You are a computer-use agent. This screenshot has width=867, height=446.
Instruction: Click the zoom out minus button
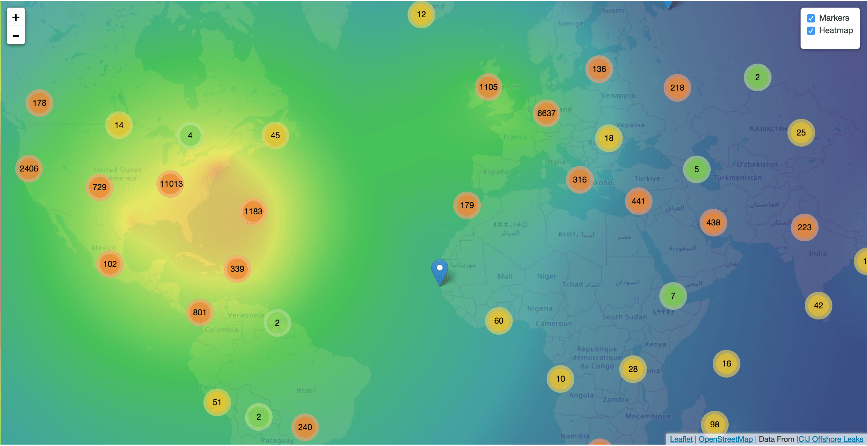tap(16, 36)
